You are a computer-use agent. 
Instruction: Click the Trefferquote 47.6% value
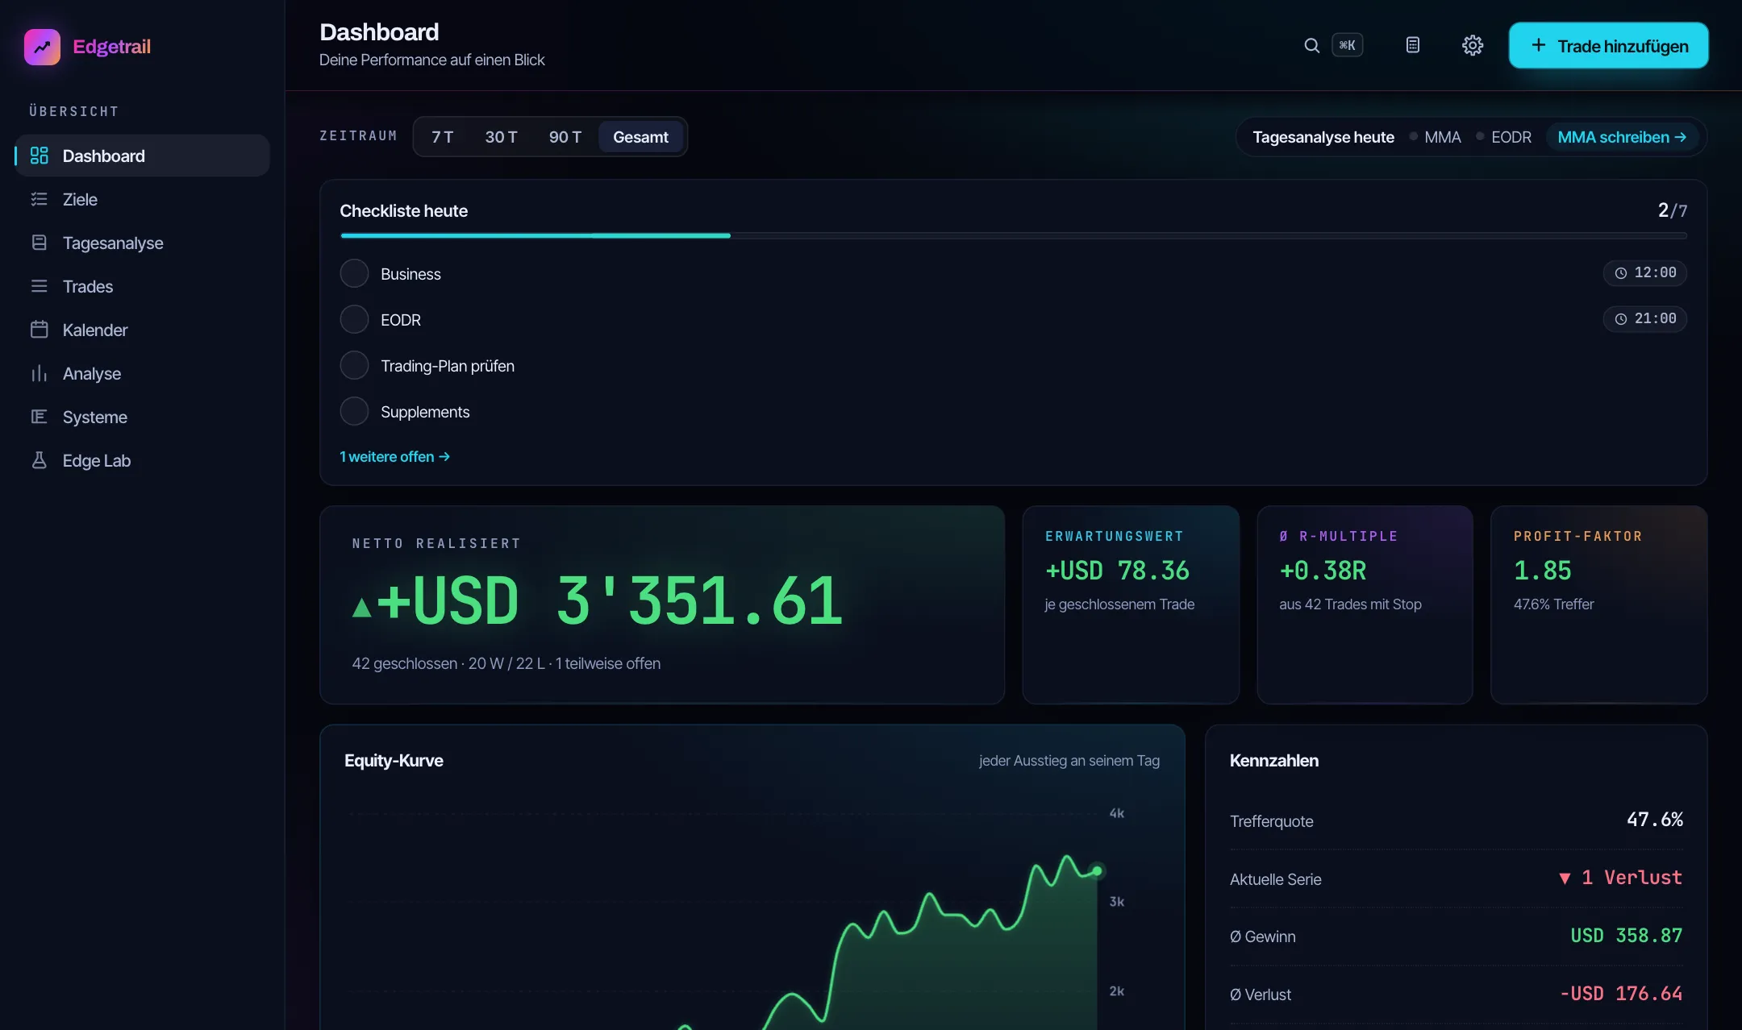click(1655, 820)
